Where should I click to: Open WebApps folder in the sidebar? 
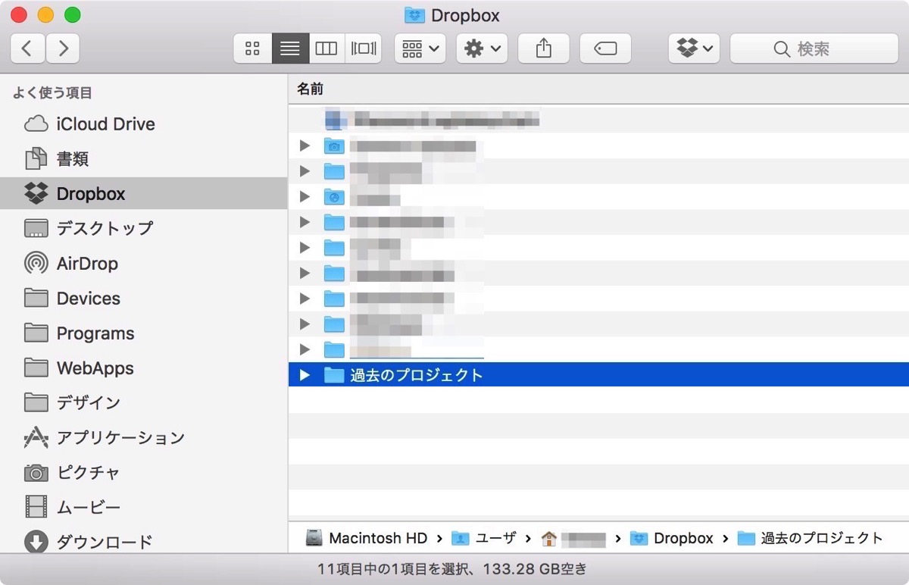point(144,368)
